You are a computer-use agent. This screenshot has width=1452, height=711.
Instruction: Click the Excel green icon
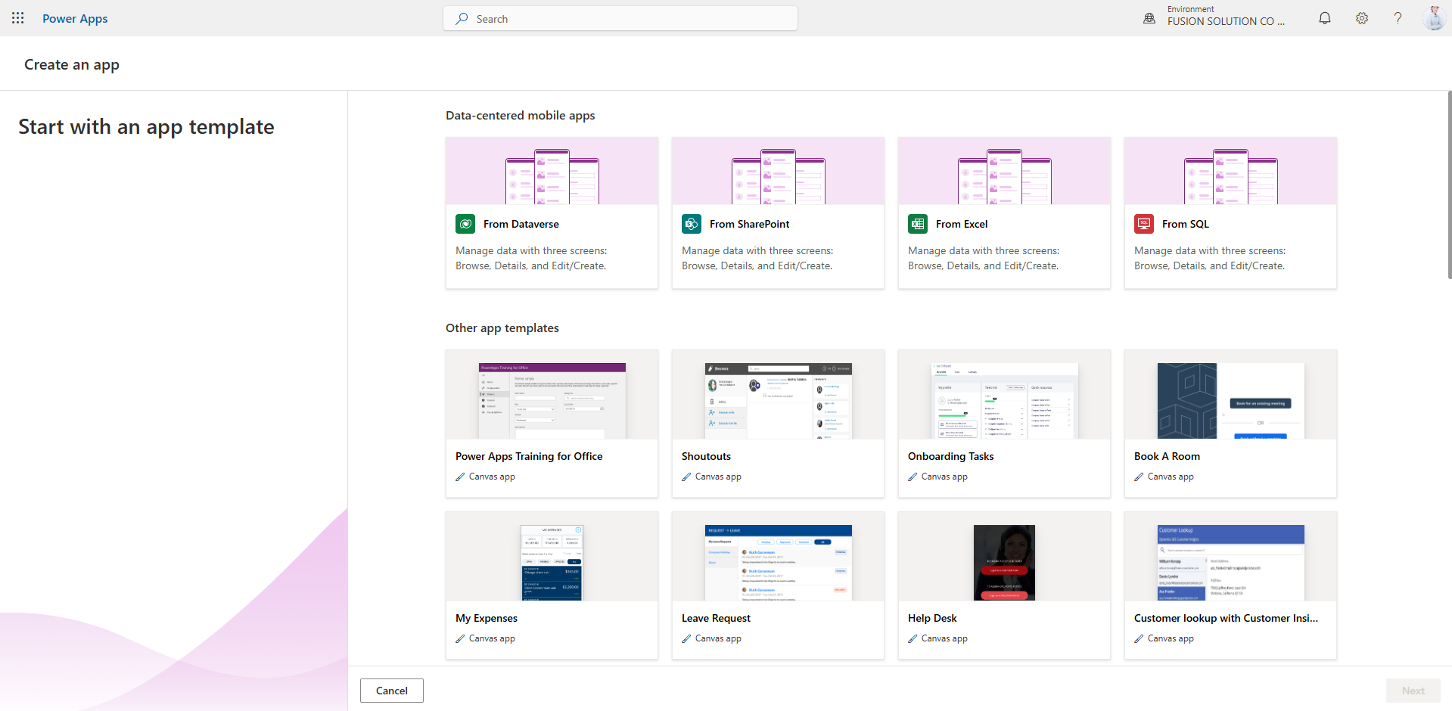pyautogui.click(x=918, y=224)
